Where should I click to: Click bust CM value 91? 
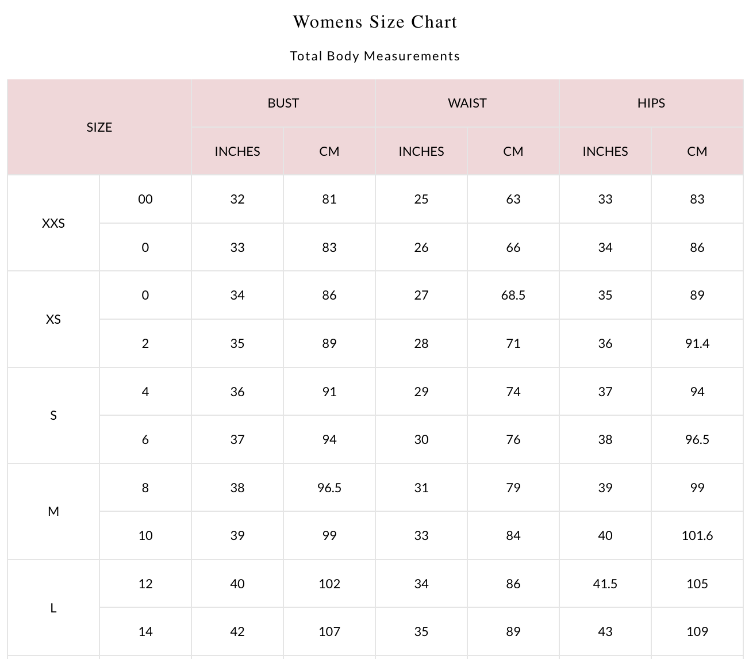tap(329, 392)
